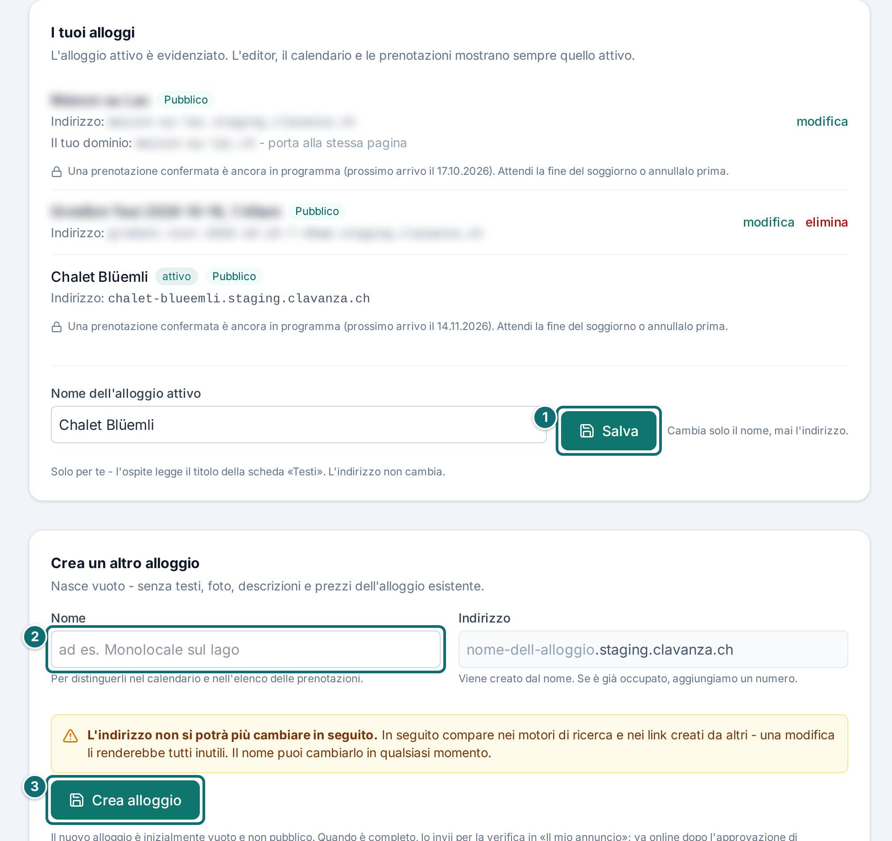892x841 pixels.
Task: Open modifica link for the second listing
Action: coord(768,222)
